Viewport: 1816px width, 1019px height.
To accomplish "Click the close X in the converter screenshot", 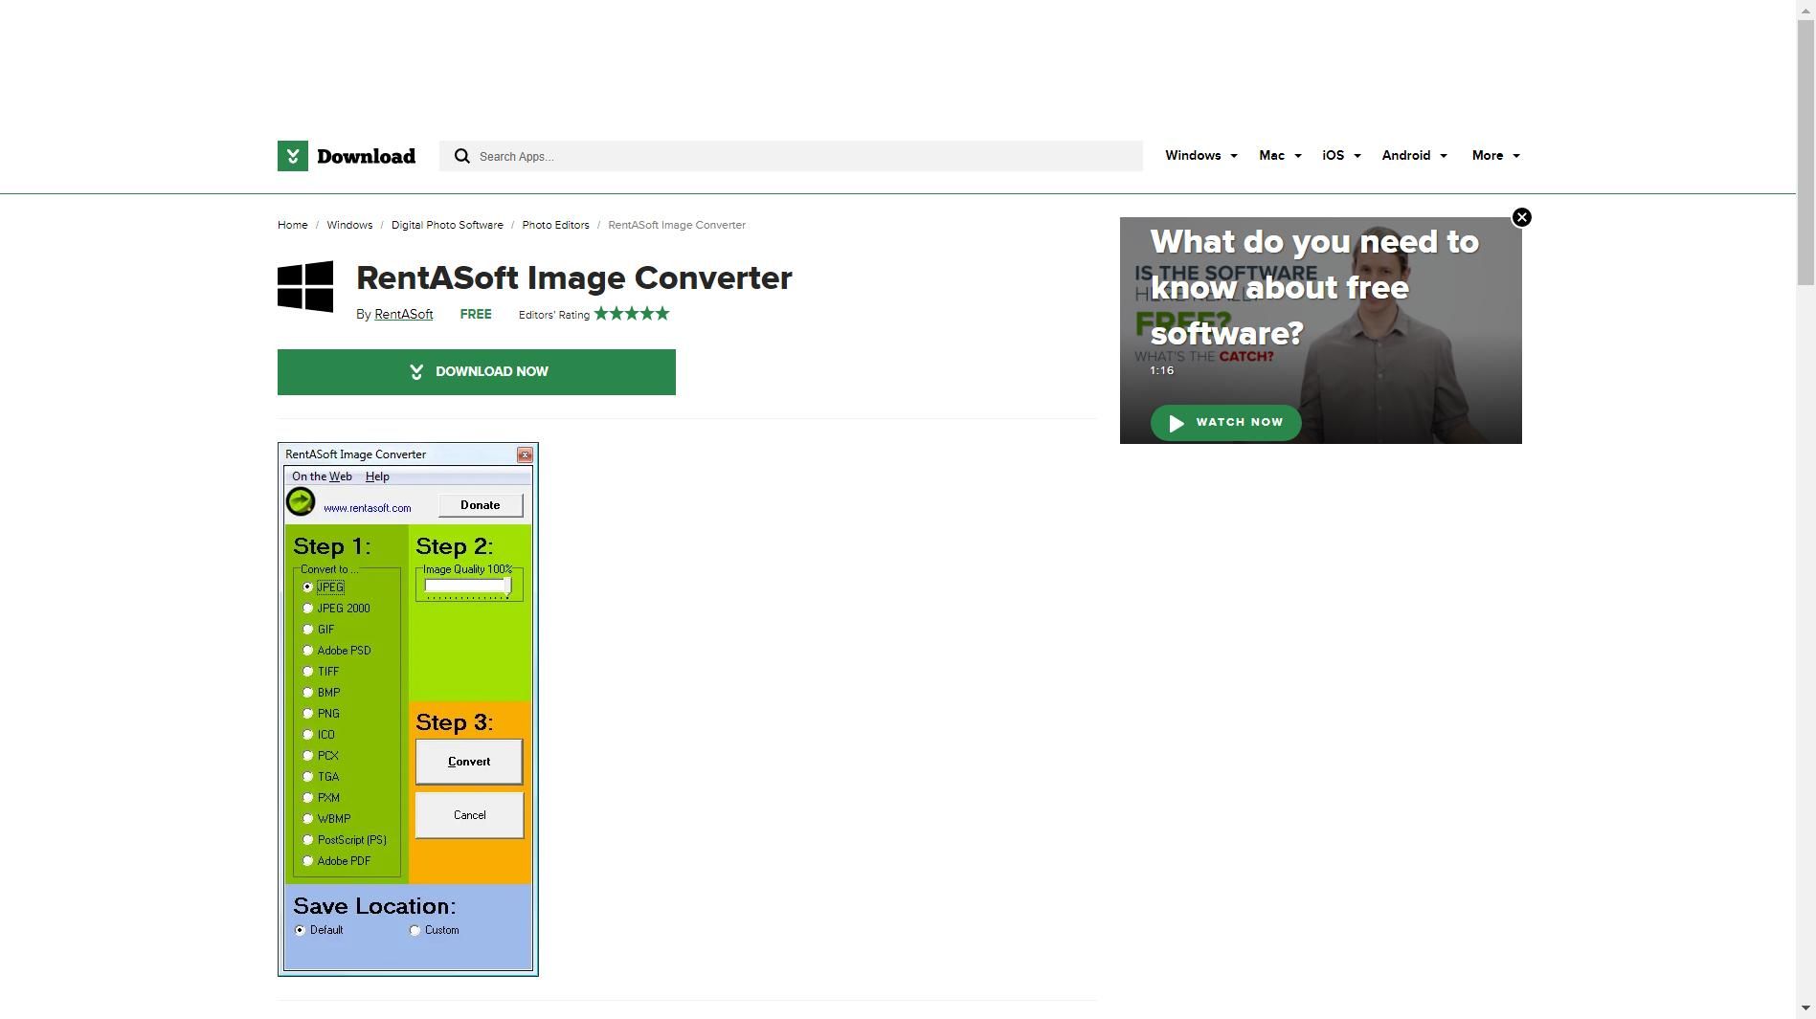I will [x=525, y=454].
